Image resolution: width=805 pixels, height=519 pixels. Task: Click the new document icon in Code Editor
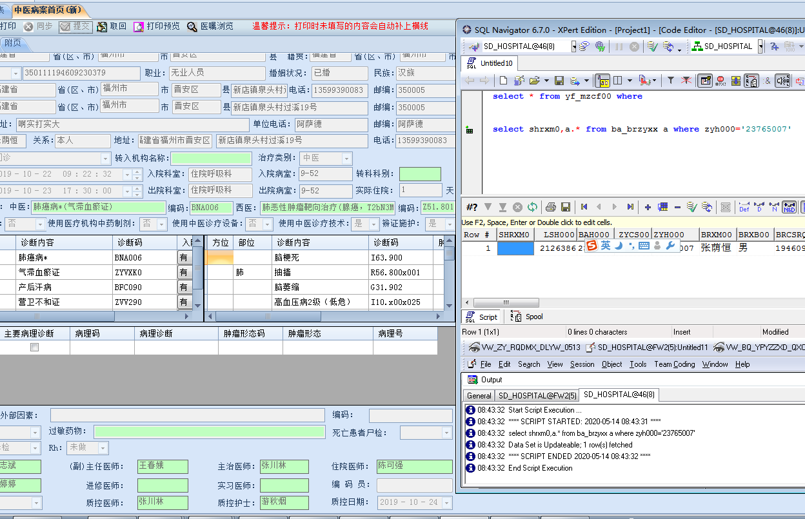(x=503, y=81)
